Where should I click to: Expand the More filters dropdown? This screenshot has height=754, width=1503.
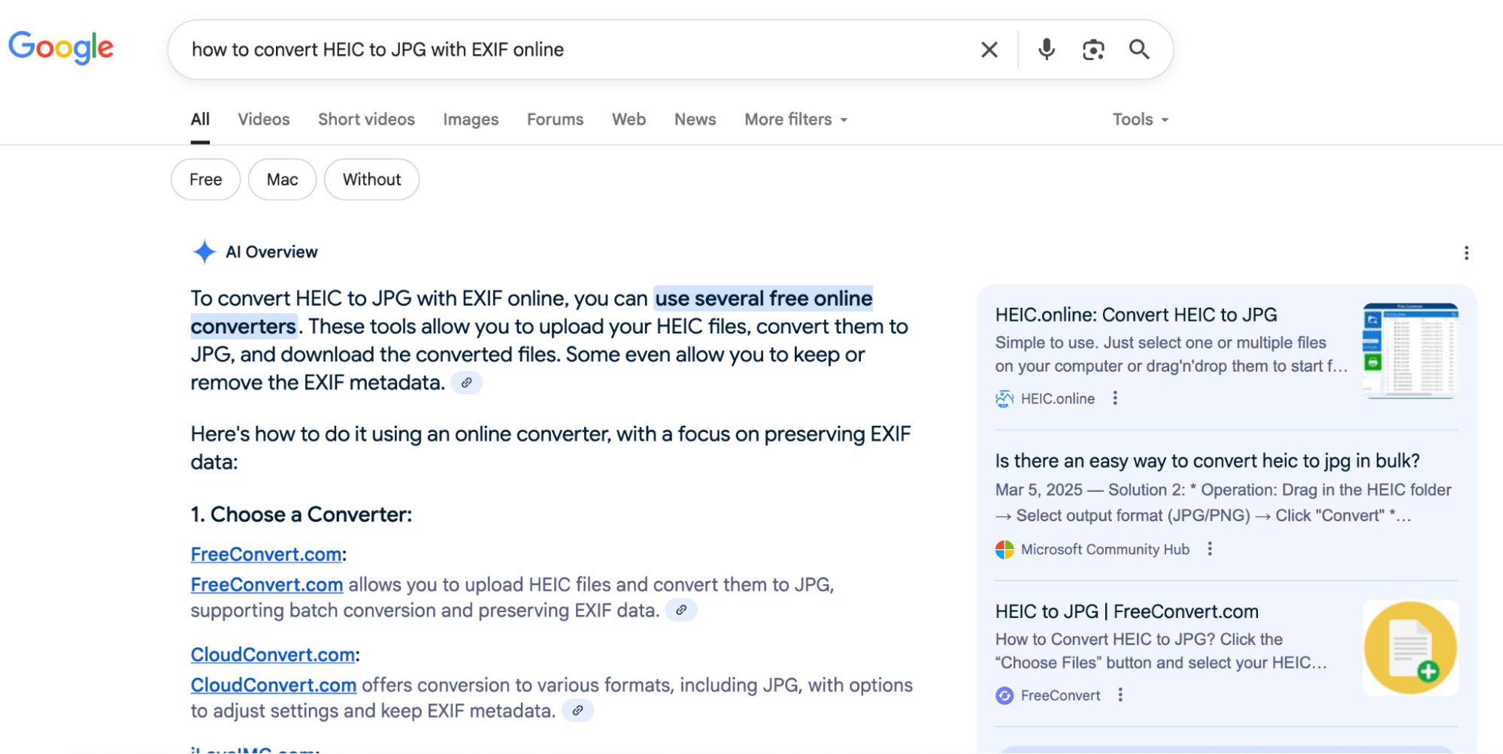[x=795, y=119]
